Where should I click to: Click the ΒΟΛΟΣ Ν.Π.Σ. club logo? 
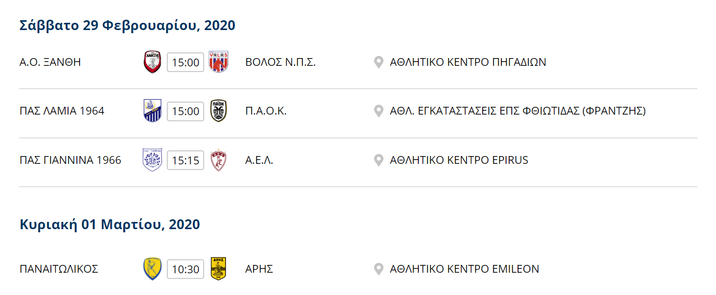[218, 62]
